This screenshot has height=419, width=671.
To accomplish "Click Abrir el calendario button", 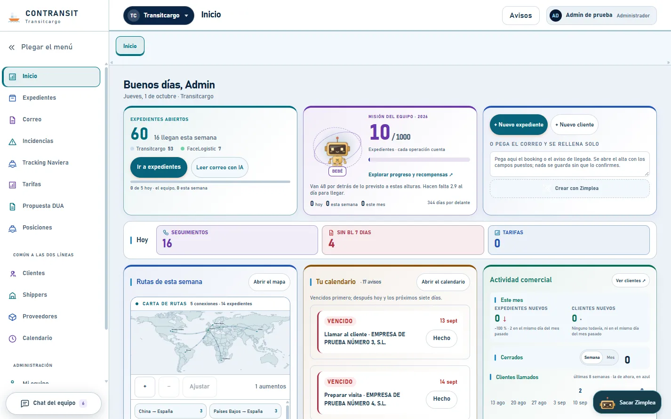I will tap(443, 282).
